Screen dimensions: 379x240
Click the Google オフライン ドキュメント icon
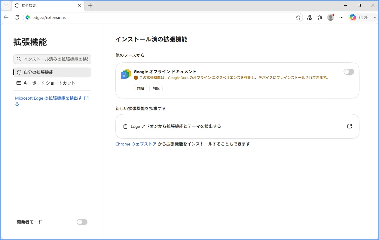(126, 74)
